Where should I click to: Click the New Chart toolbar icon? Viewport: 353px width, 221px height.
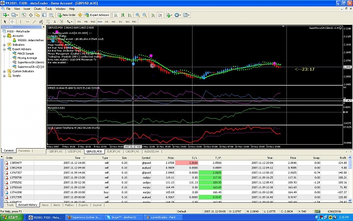[5, 15]
